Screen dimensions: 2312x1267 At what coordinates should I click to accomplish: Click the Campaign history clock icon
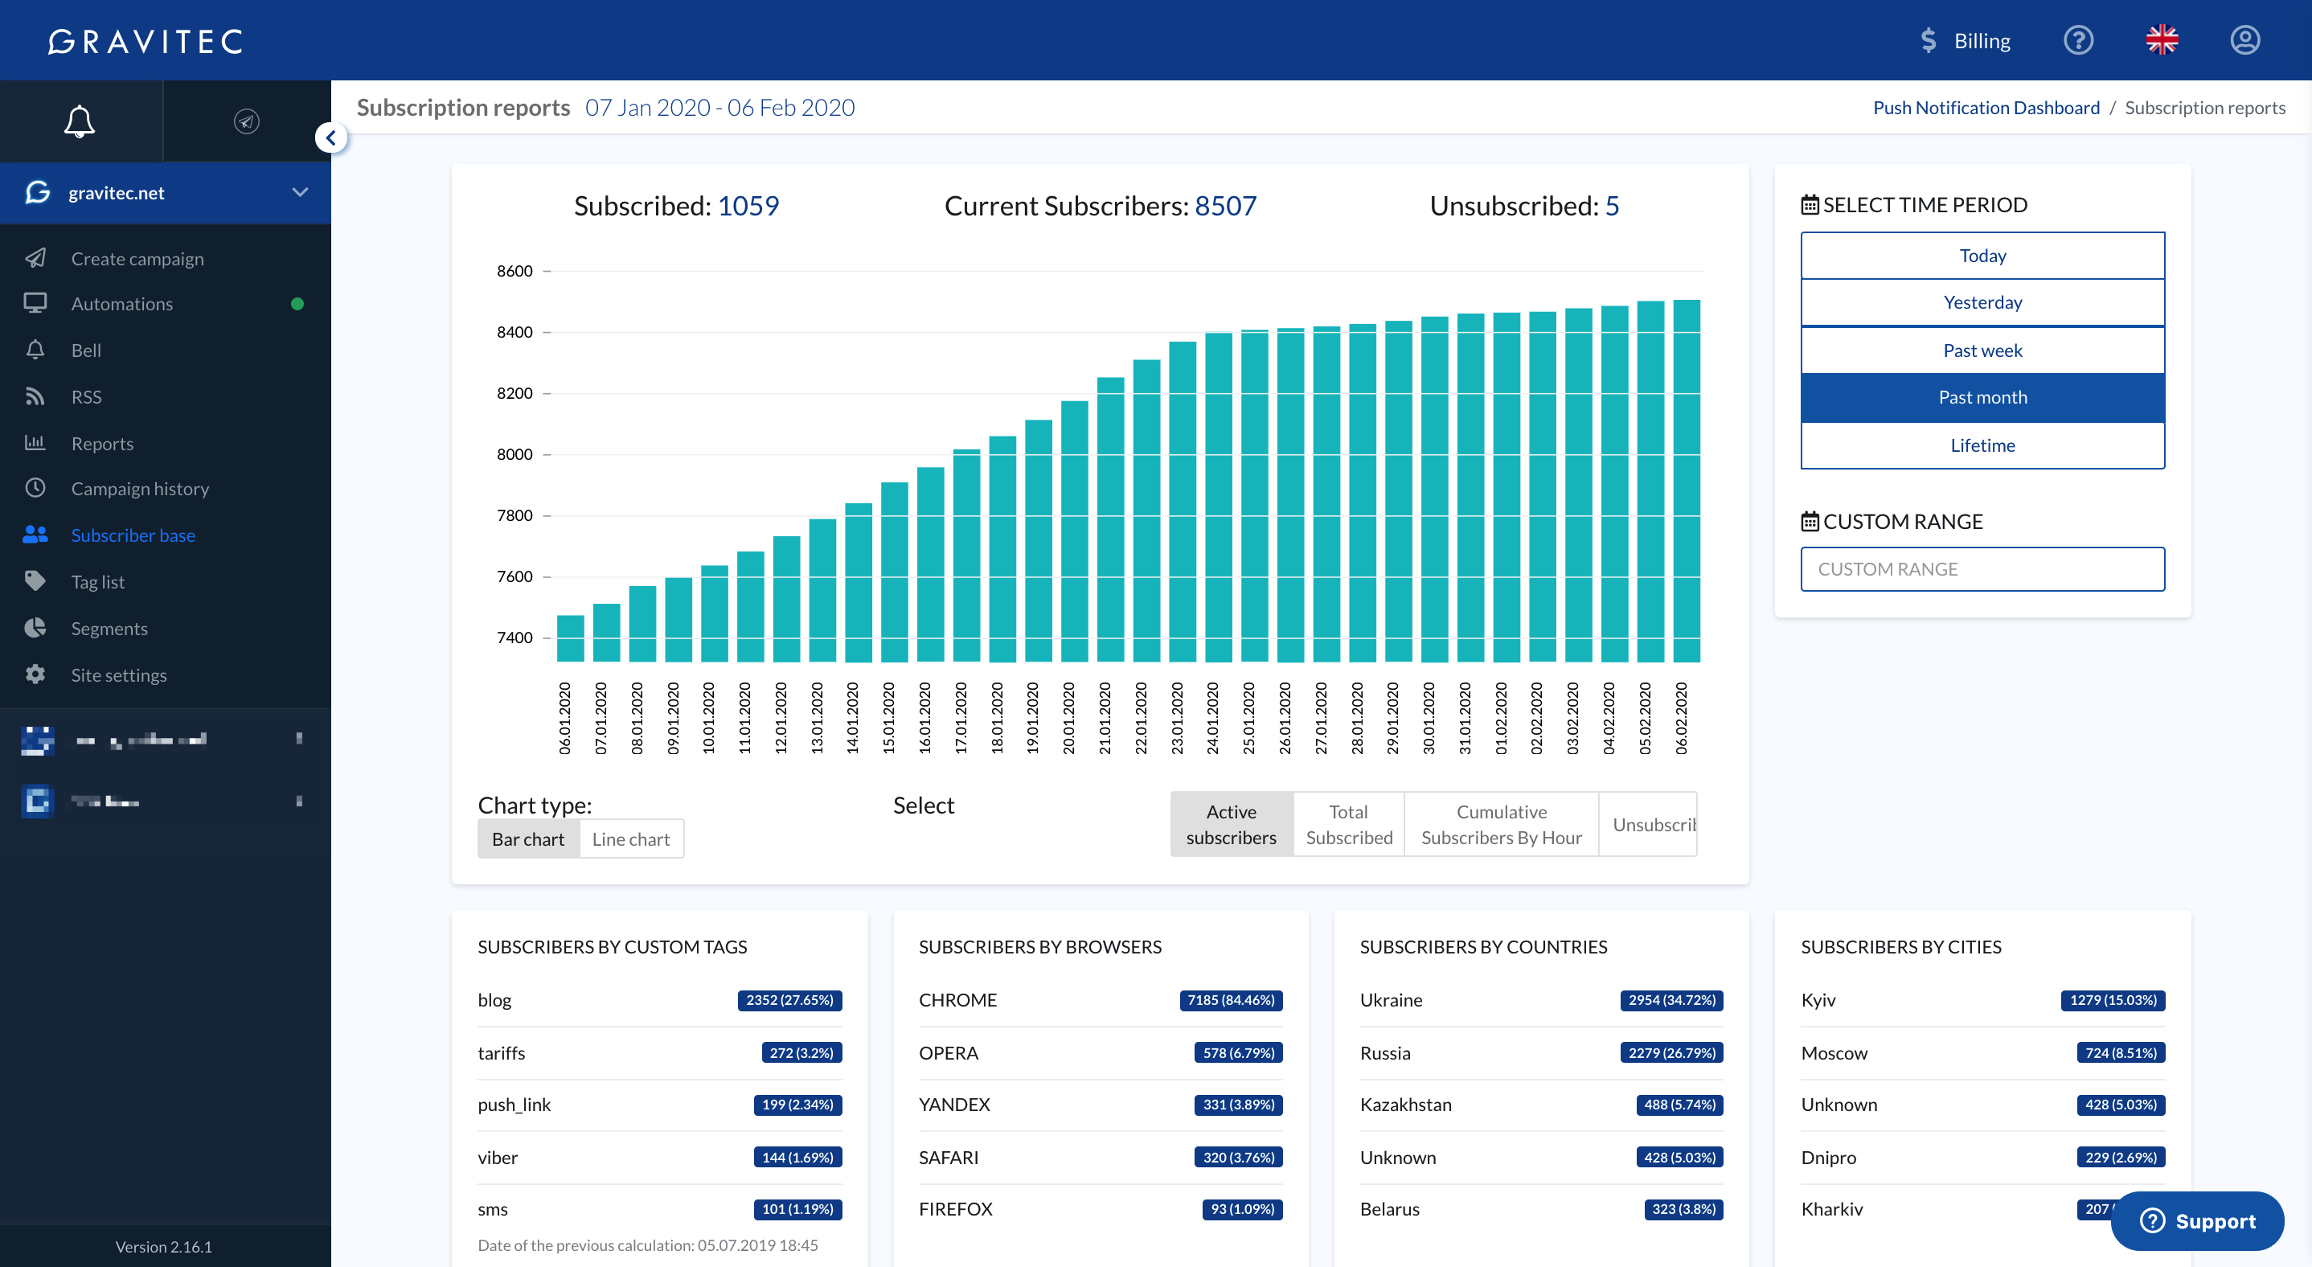(35, 488)
